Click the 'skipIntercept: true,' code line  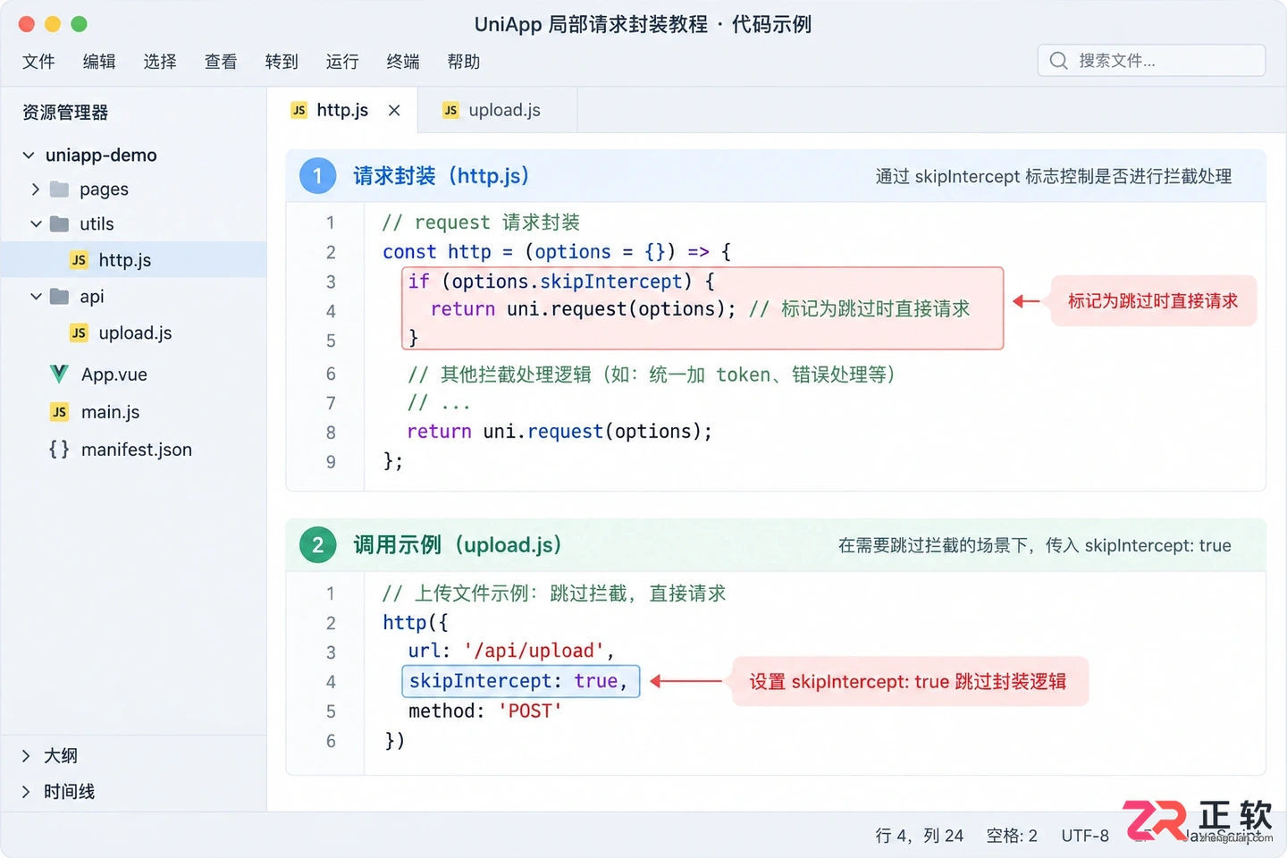(520, 681)
